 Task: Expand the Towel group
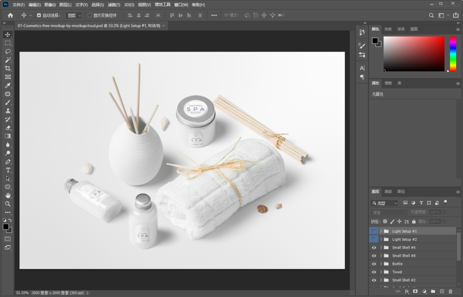[381, 272]
